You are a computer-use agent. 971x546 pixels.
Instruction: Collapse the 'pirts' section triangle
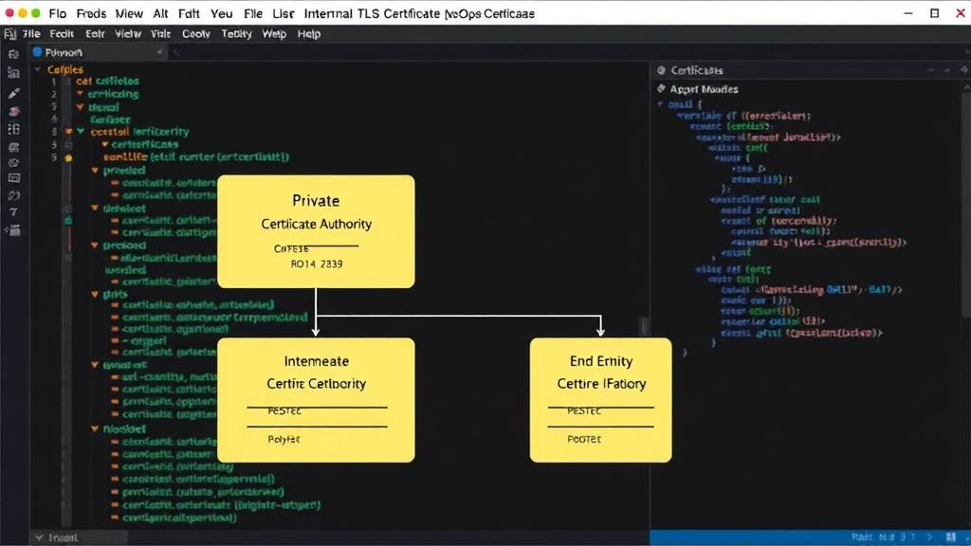(x=95, y=294)
